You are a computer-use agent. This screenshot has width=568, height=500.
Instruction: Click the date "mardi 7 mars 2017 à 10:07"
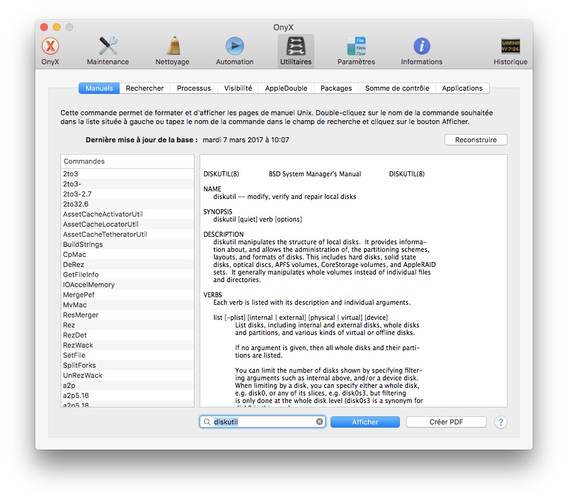[246, 140]
